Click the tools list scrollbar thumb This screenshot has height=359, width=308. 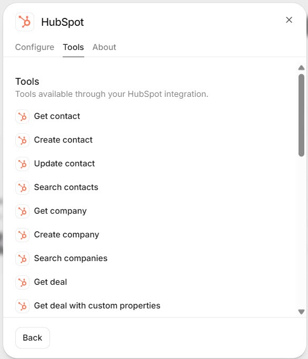pyautogui.click(x=301, y=115)
